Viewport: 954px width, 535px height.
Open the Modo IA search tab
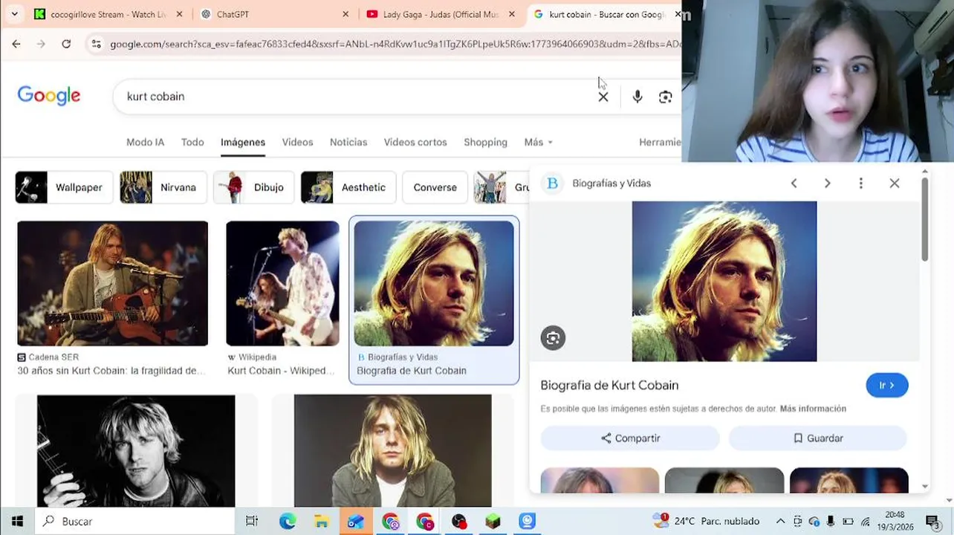[x=145, y=142]
